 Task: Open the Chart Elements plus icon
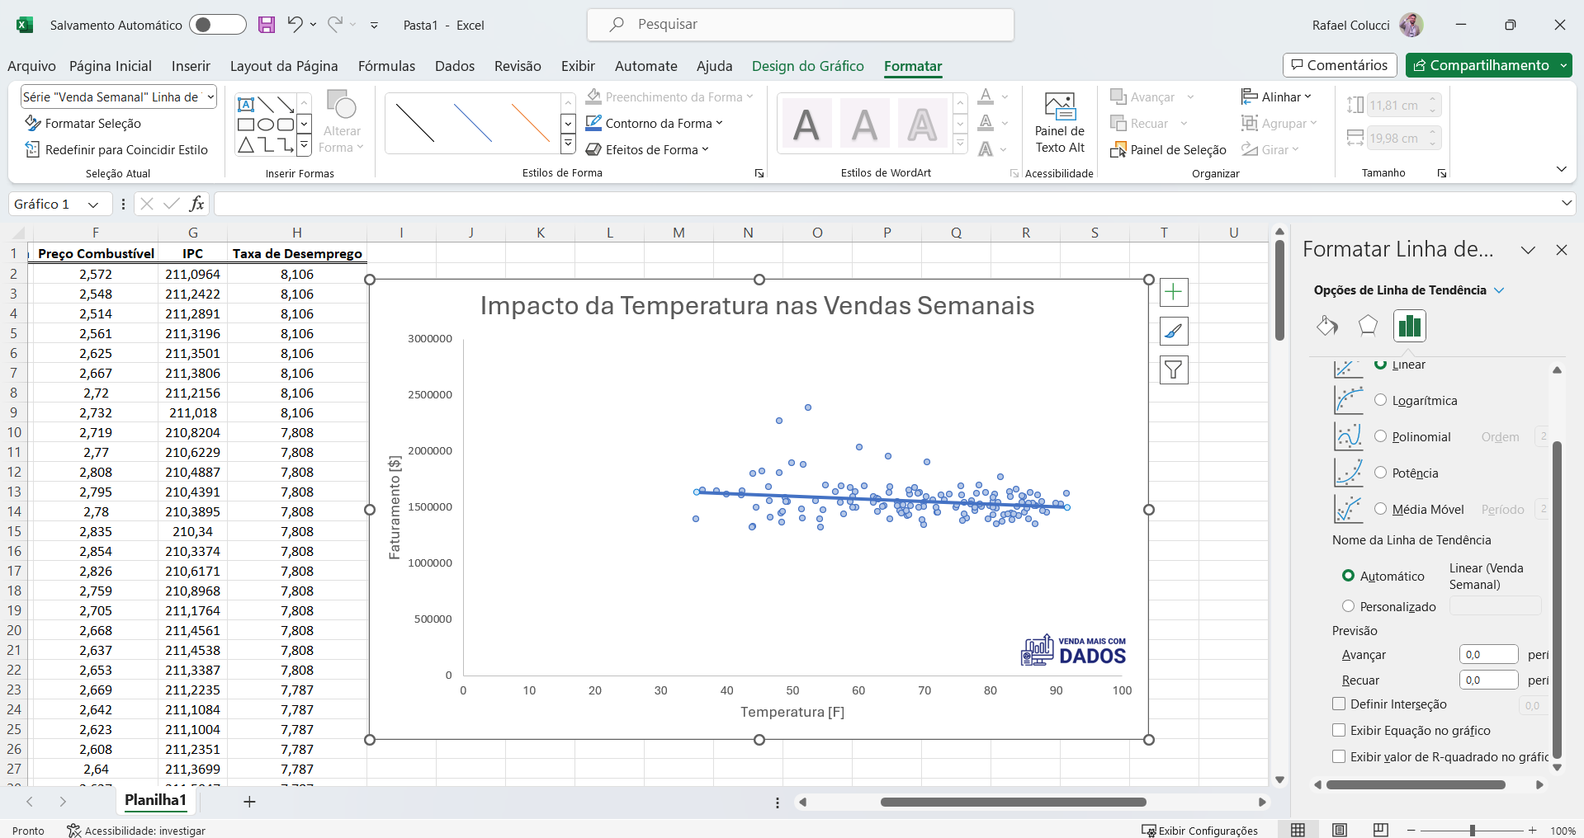[1174, 292]
